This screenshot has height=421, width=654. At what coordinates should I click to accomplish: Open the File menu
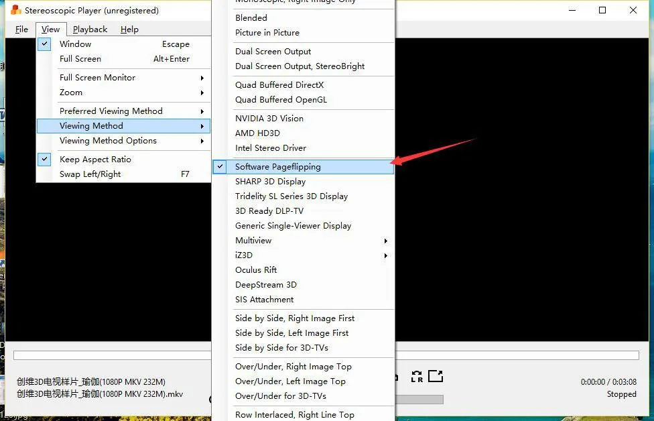click(21, 29)
